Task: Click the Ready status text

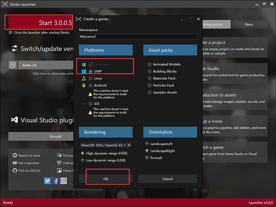Action: pyautogui.click(x=8, y=203)
